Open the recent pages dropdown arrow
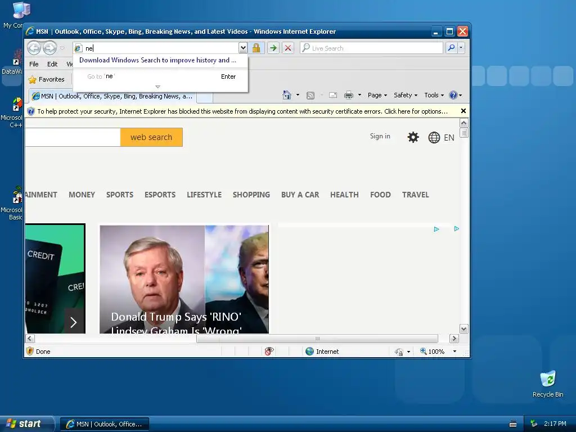This screenshot has height=432, width=576. click(62, 48)
